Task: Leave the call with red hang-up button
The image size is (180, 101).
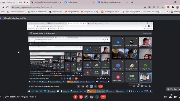Action: 103,97
